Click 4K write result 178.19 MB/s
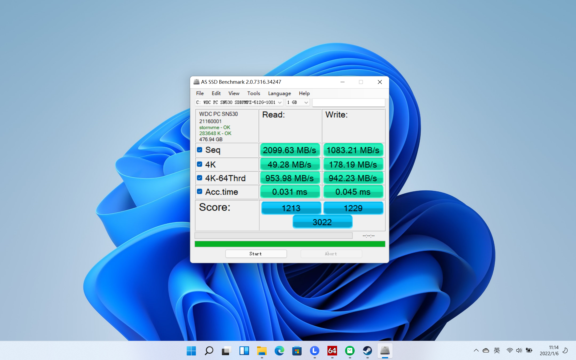This screenshot has height=360, width=576. click(x=353, y=165)
